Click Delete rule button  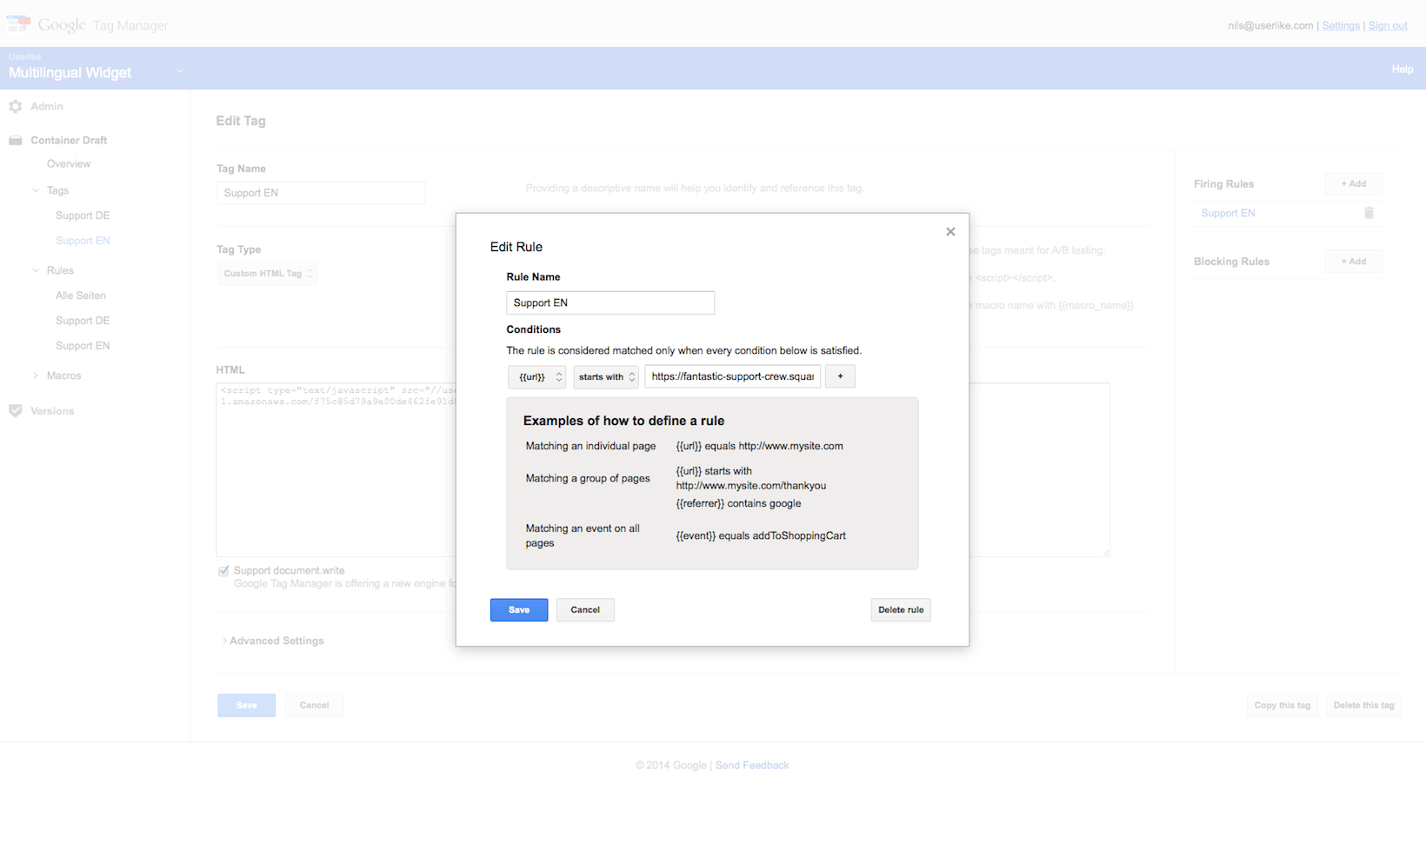pyautogui.click(x=901, y=610)
